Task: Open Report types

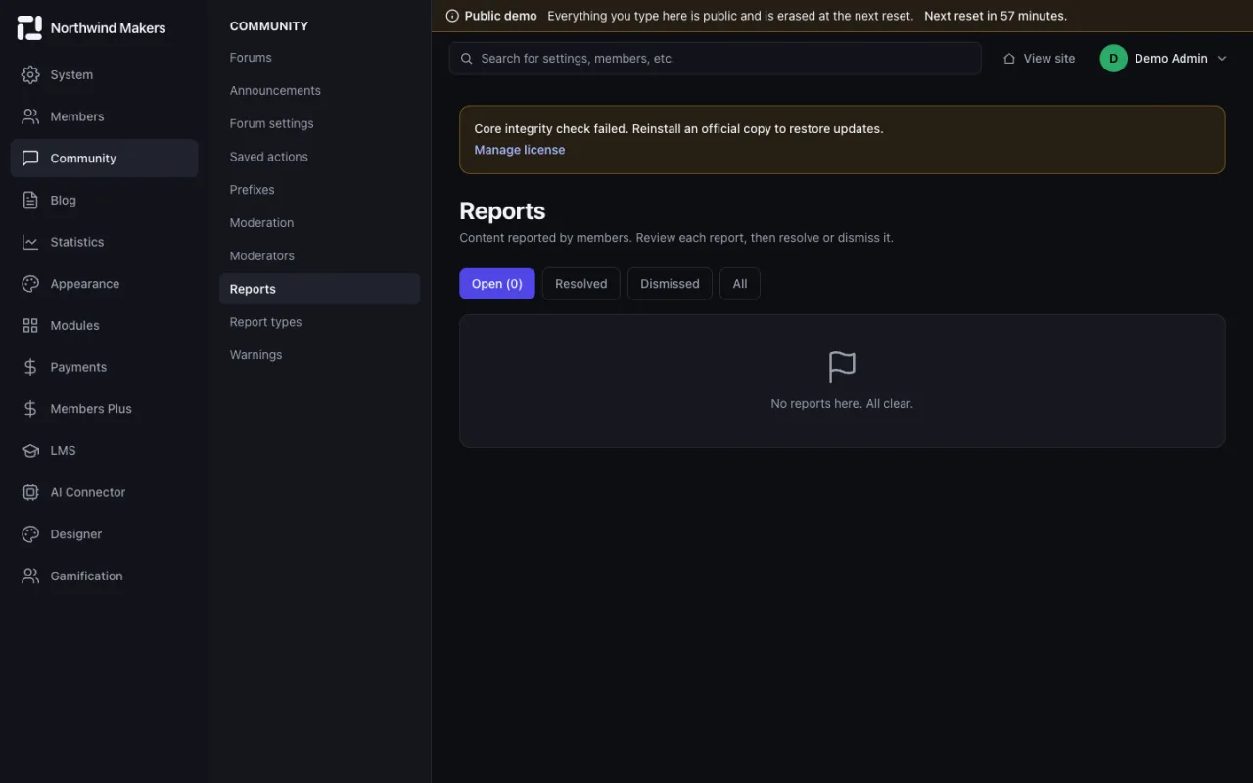Action: (319, 322)
